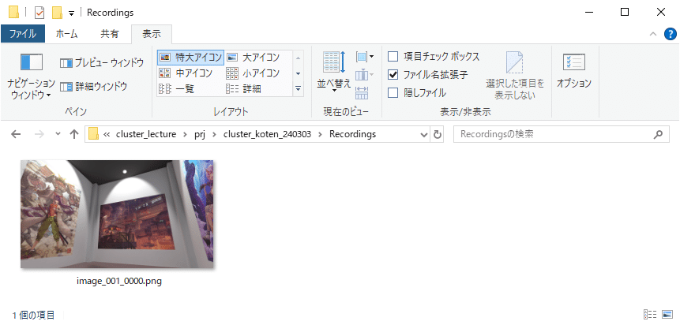The height and width of the screenshot is (325, 680).
Task: Select Extra large icons (特大アイコン) layout
Action: point(191,58)
